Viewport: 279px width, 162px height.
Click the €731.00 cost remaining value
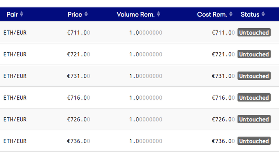click(223, 76)
